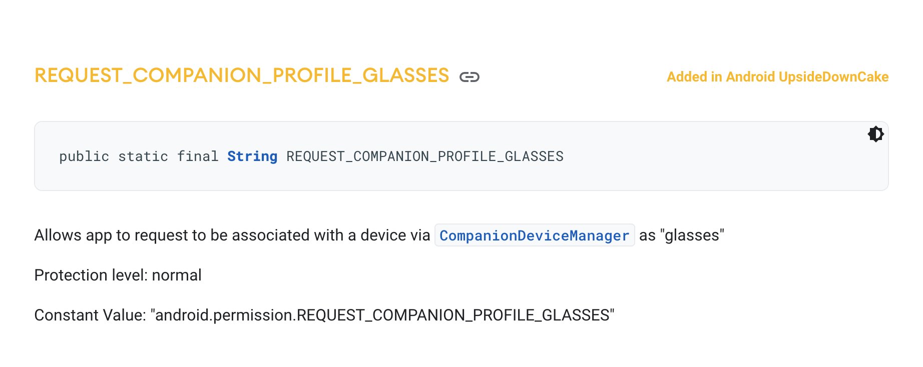Click the Added in Android UpsideDownCake label
Screen dimensions: 923x367
point(777,76)
